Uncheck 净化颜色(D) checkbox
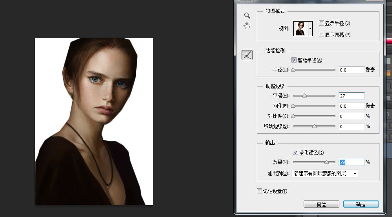This screenshot has height=217, width=392. pyautogui.click(x=295, y=153)
